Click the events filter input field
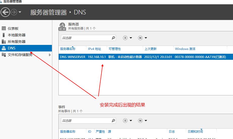 coord(86,121)
